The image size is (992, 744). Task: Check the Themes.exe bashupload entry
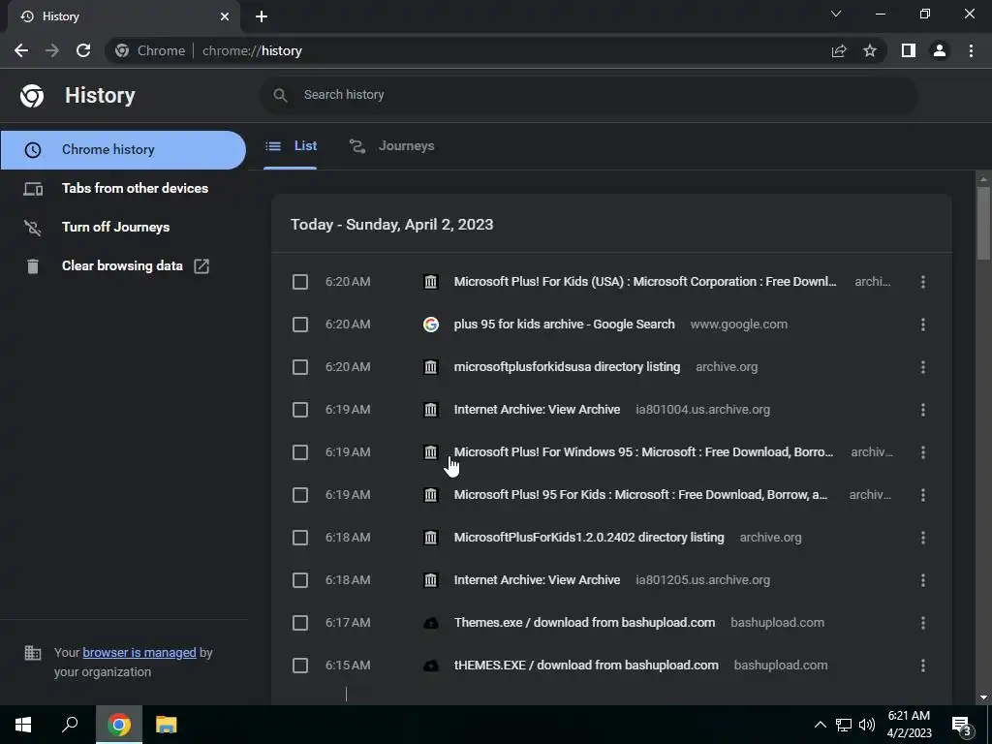[x=300, y=623]
